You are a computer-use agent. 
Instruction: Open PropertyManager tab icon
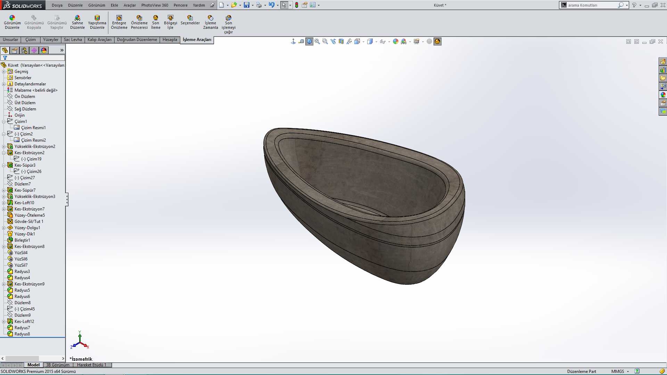[x=15, y=50]
